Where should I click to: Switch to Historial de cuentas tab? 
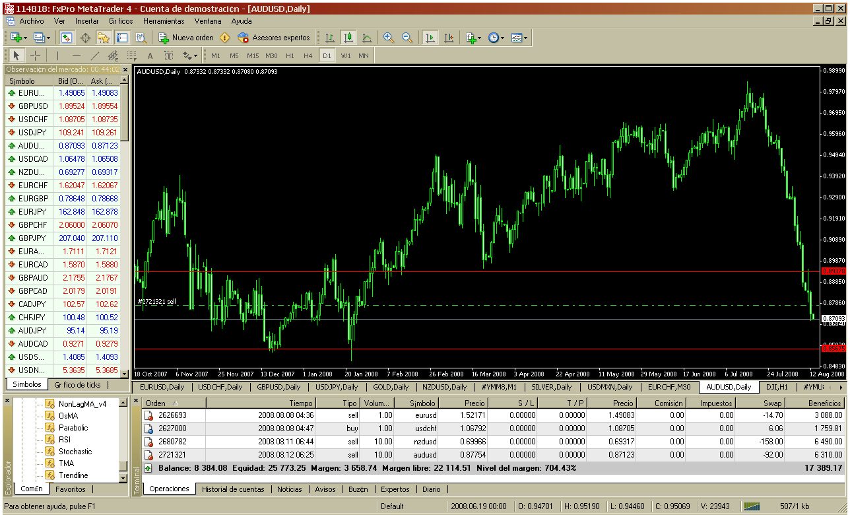point(233,489)
